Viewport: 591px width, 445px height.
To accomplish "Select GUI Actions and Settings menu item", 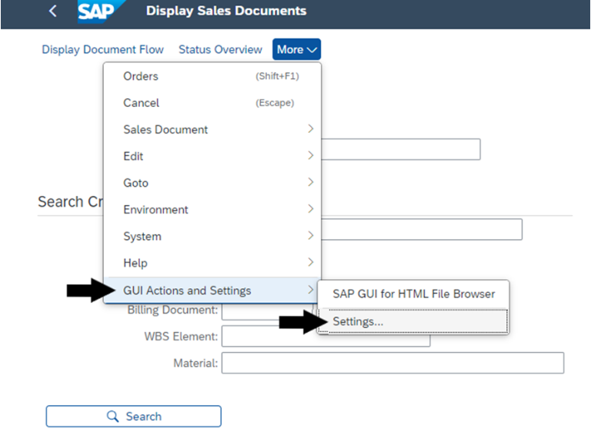I will coord(212,291).
